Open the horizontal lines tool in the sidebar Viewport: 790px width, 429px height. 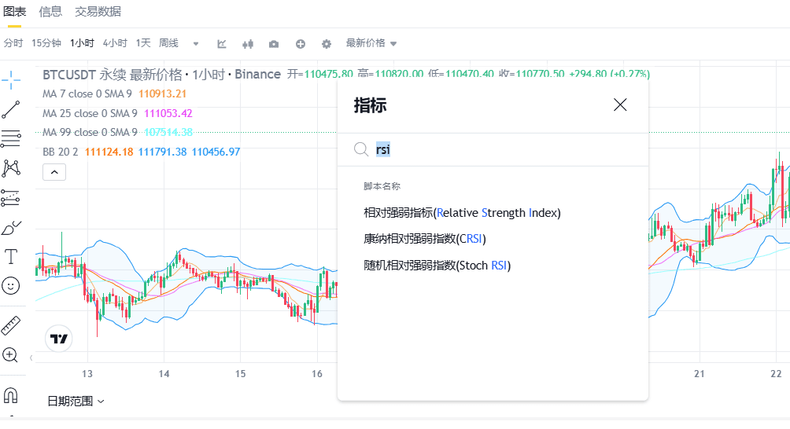coord(10,139)
